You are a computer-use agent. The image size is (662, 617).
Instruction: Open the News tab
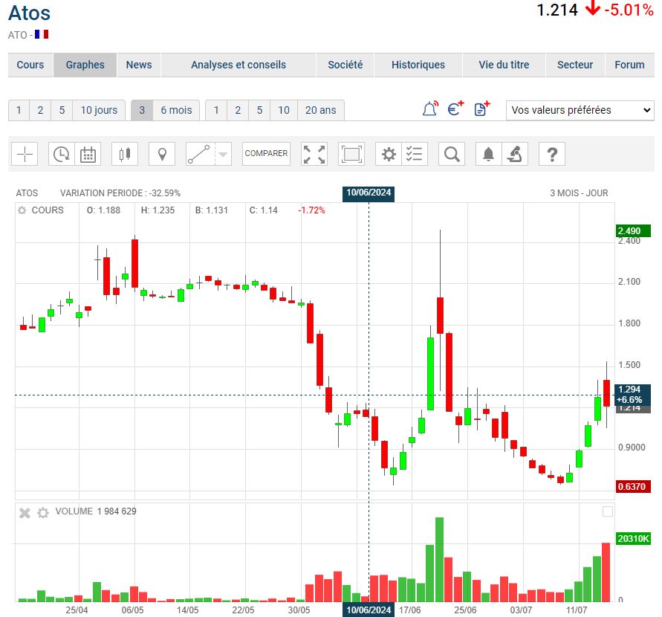[139, 65]
